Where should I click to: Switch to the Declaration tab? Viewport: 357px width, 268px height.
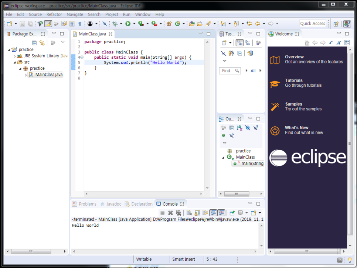[x=139, y=204]
